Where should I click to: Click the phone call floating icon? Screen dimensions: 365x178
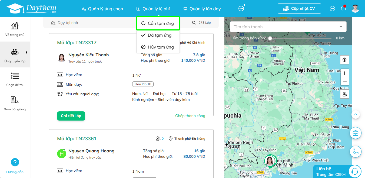[x=356, y=152]
